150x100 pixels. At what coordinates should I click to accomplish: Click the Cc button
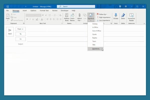pos(20,39)
